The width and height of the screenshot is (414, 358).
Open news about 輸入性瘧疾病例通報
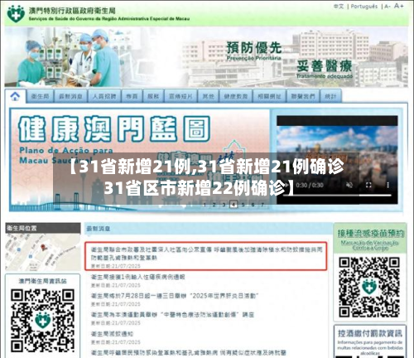point(137,277)
